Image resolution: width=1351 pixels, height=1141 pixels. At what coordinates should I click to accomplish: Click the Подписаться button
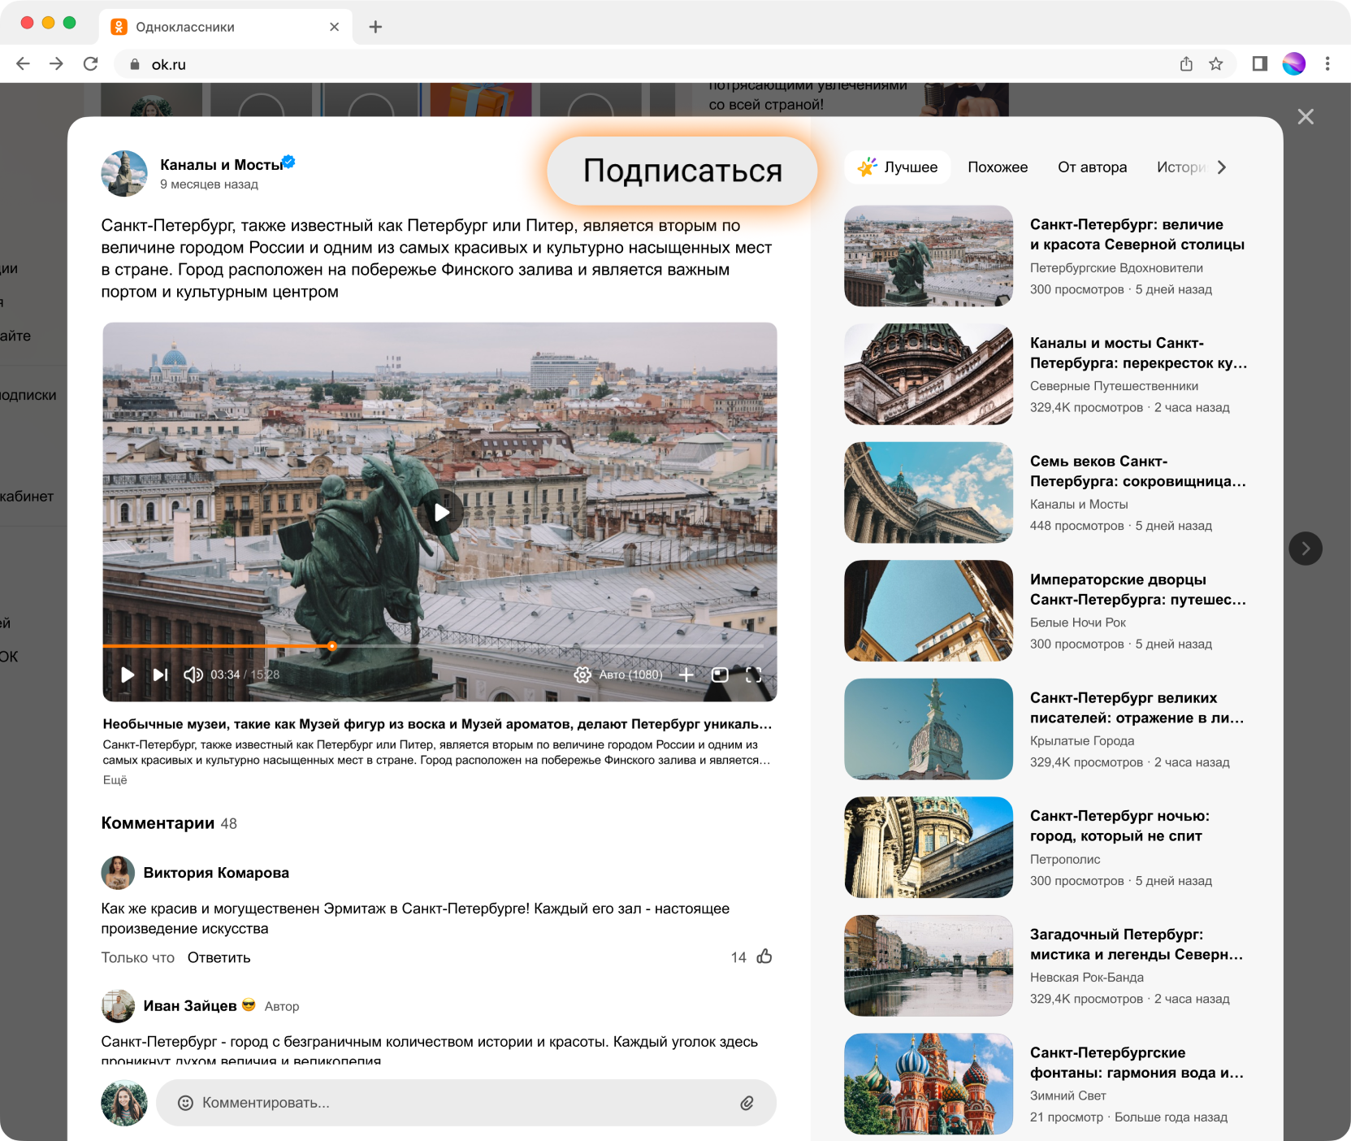click(x=682, y=171)
